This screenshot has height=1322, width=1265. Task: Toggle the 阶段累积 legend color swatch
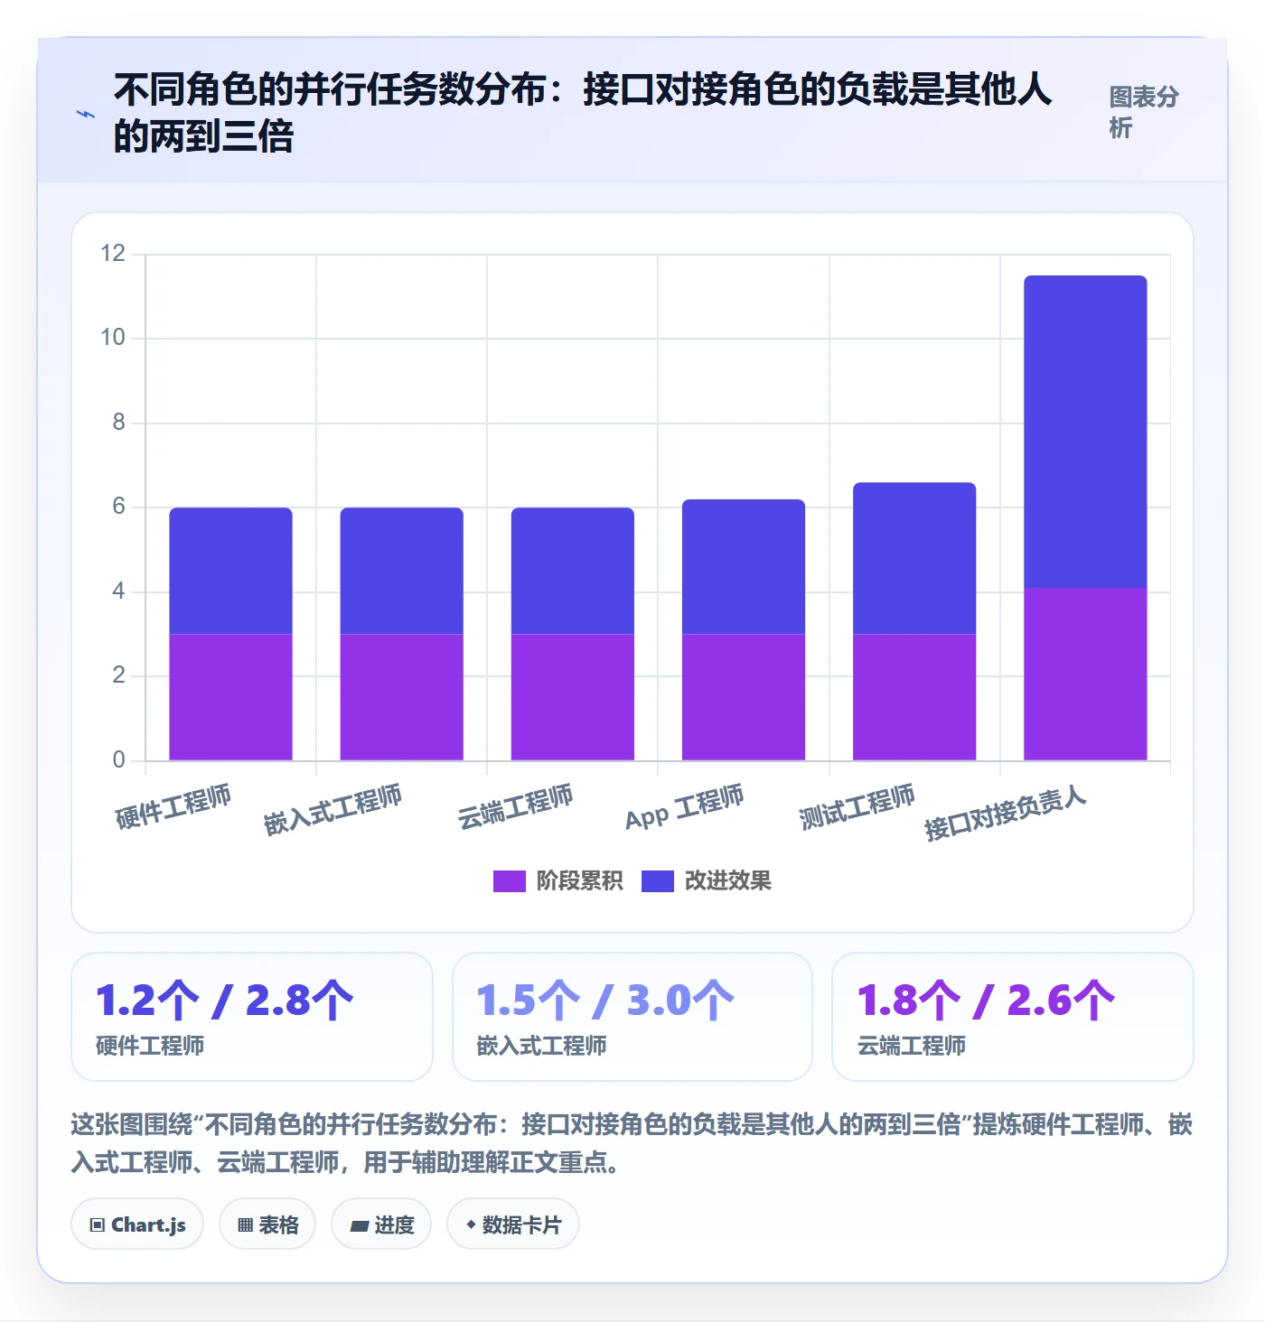(x=509, y=880)
